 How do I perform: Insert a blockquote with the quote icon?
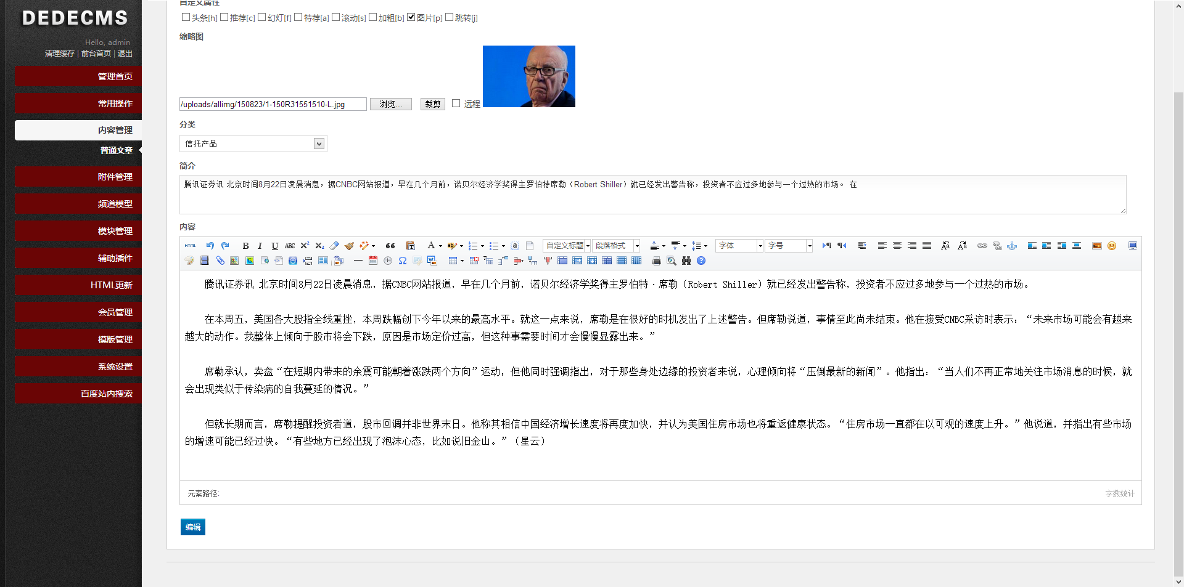pos(390,246)
